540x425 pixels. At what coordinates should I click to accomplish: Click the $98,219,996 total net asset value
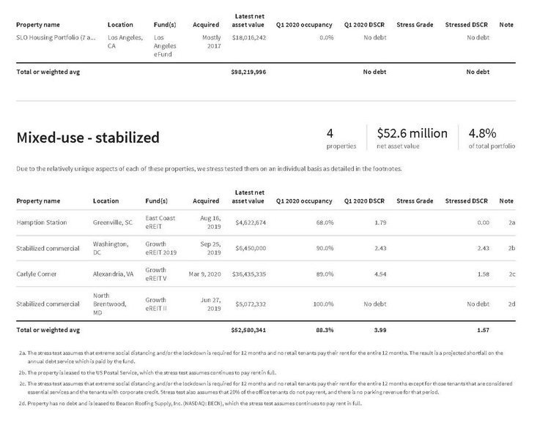pyautogui.click(x=248, y=72)
